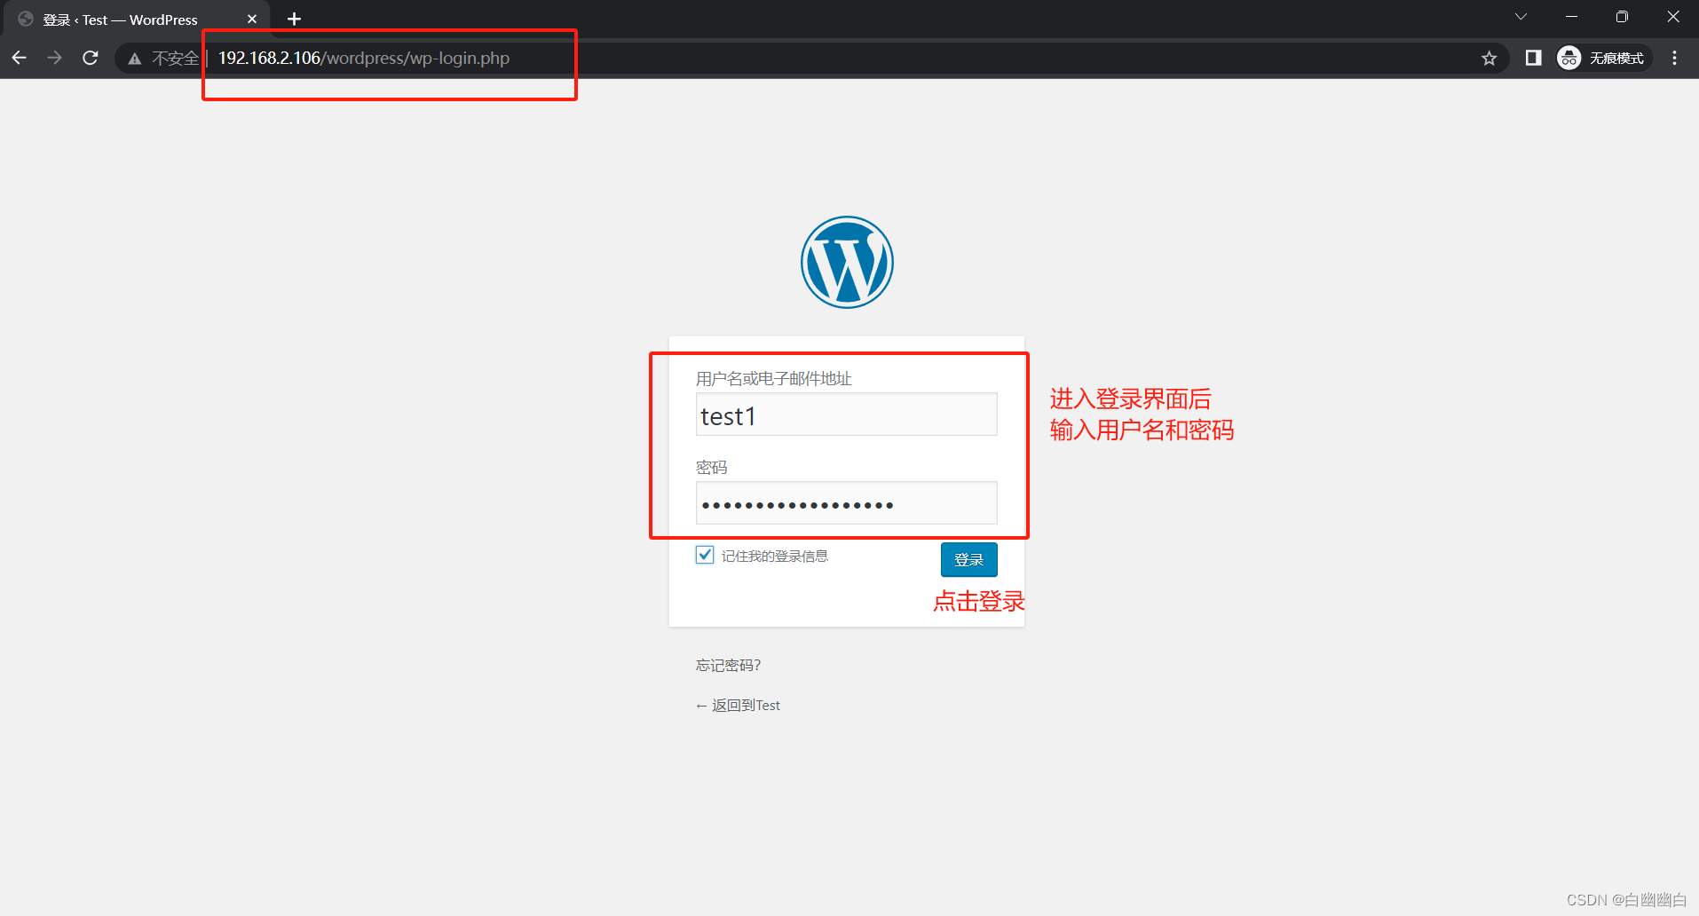Follow the 返回到Test link
Screen dimensions: 1699x916
point(738,705)
